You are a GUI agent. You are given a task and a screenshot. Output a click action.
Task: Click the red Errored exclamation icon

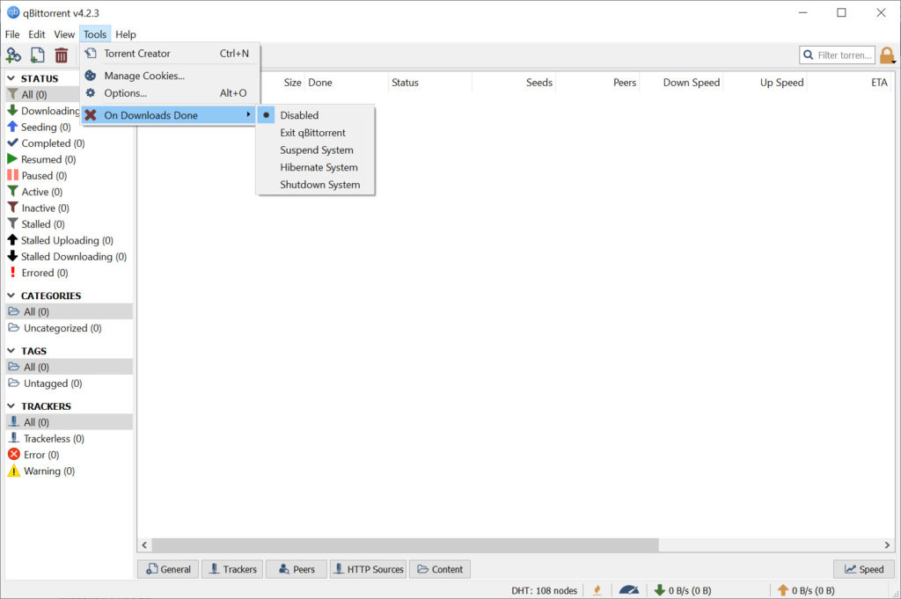point(12,272)
